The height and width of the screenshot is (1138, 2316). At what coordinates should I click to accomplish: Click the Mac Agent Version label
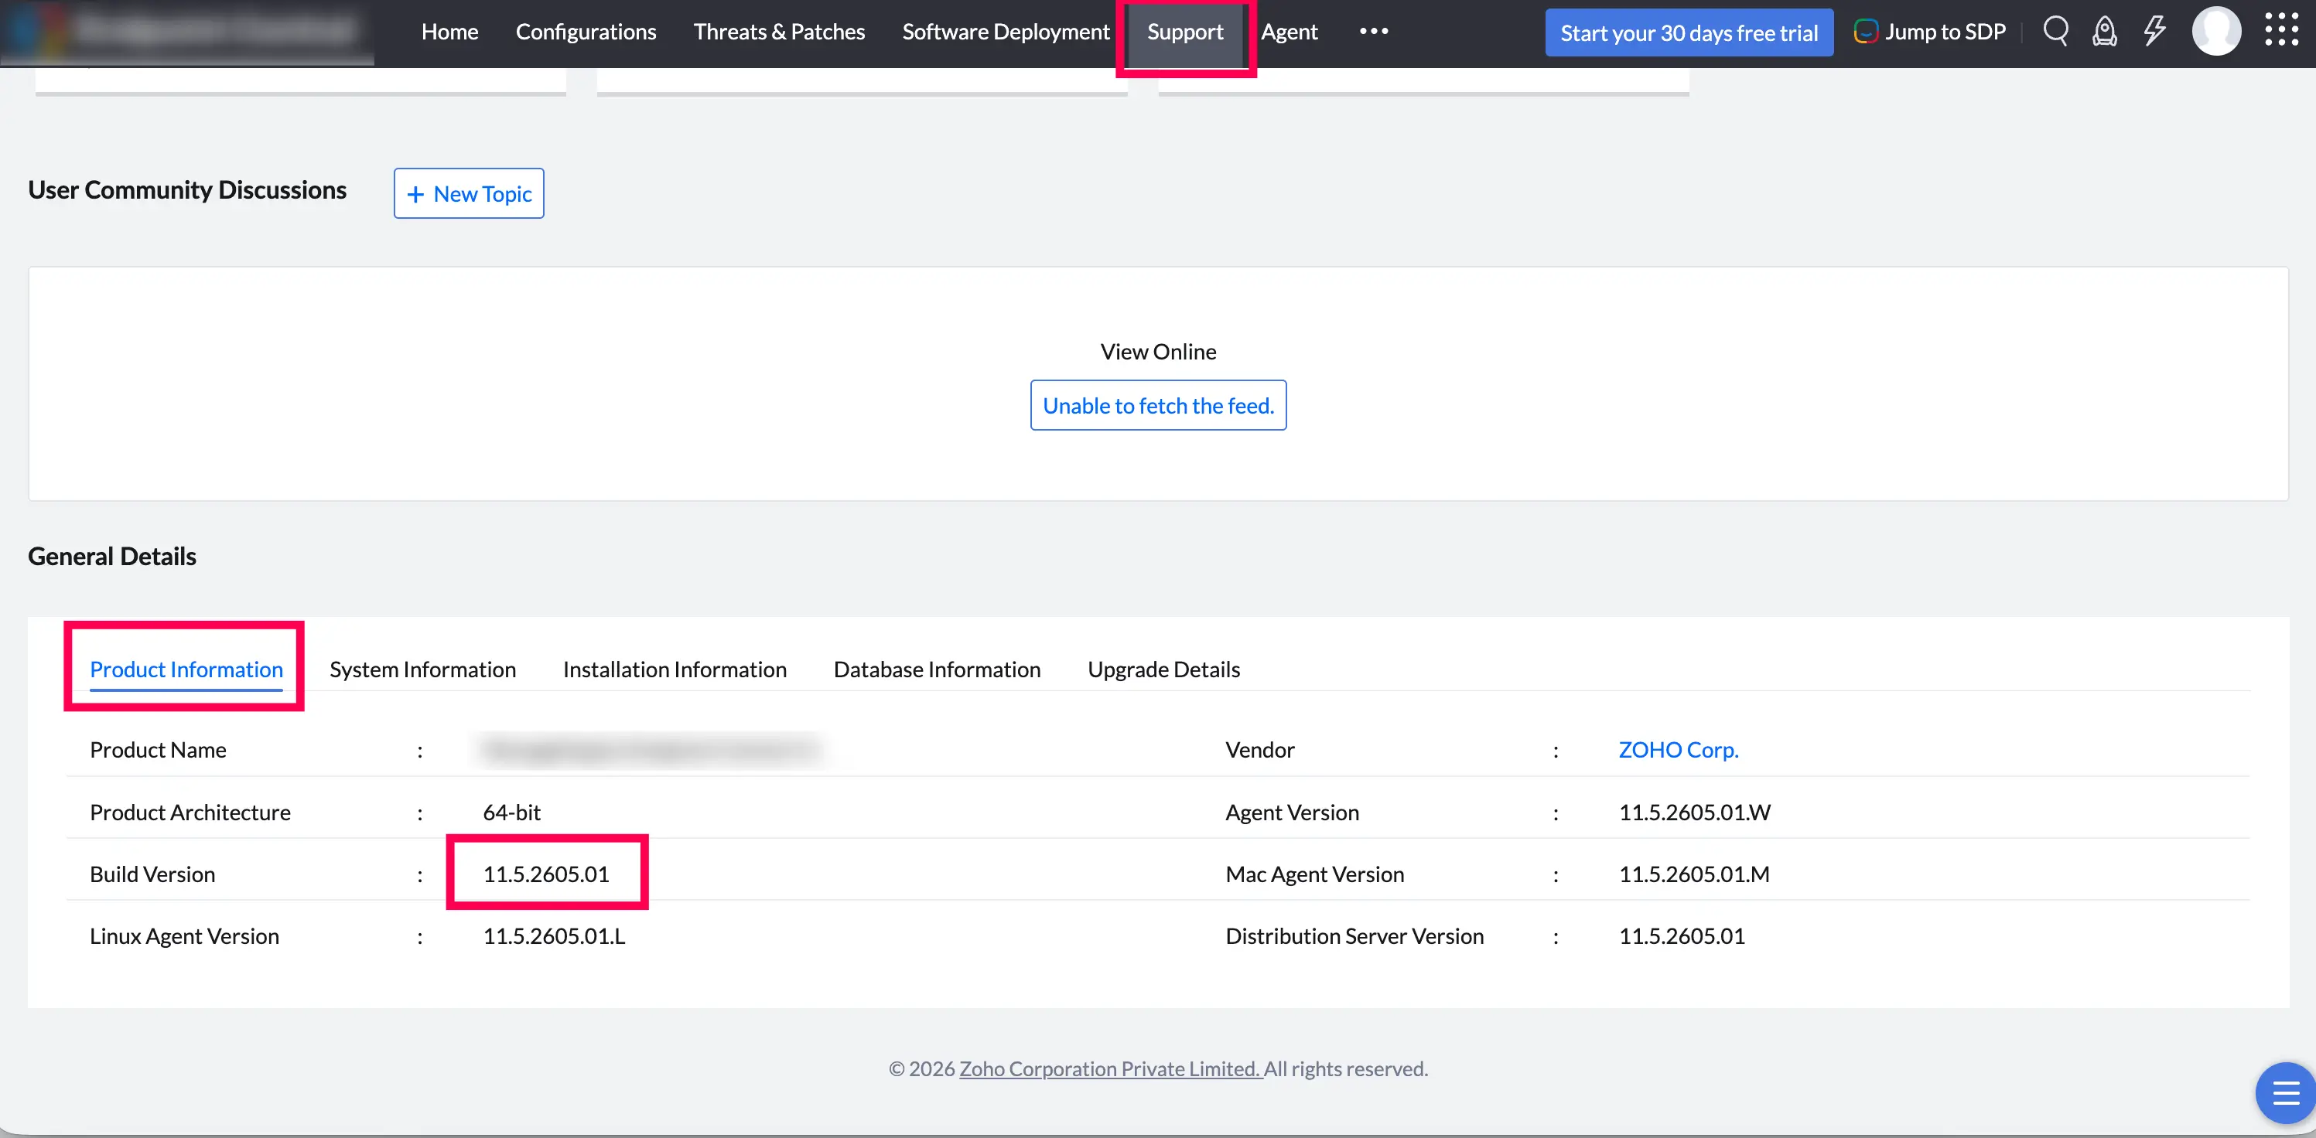pos(1314,874)
